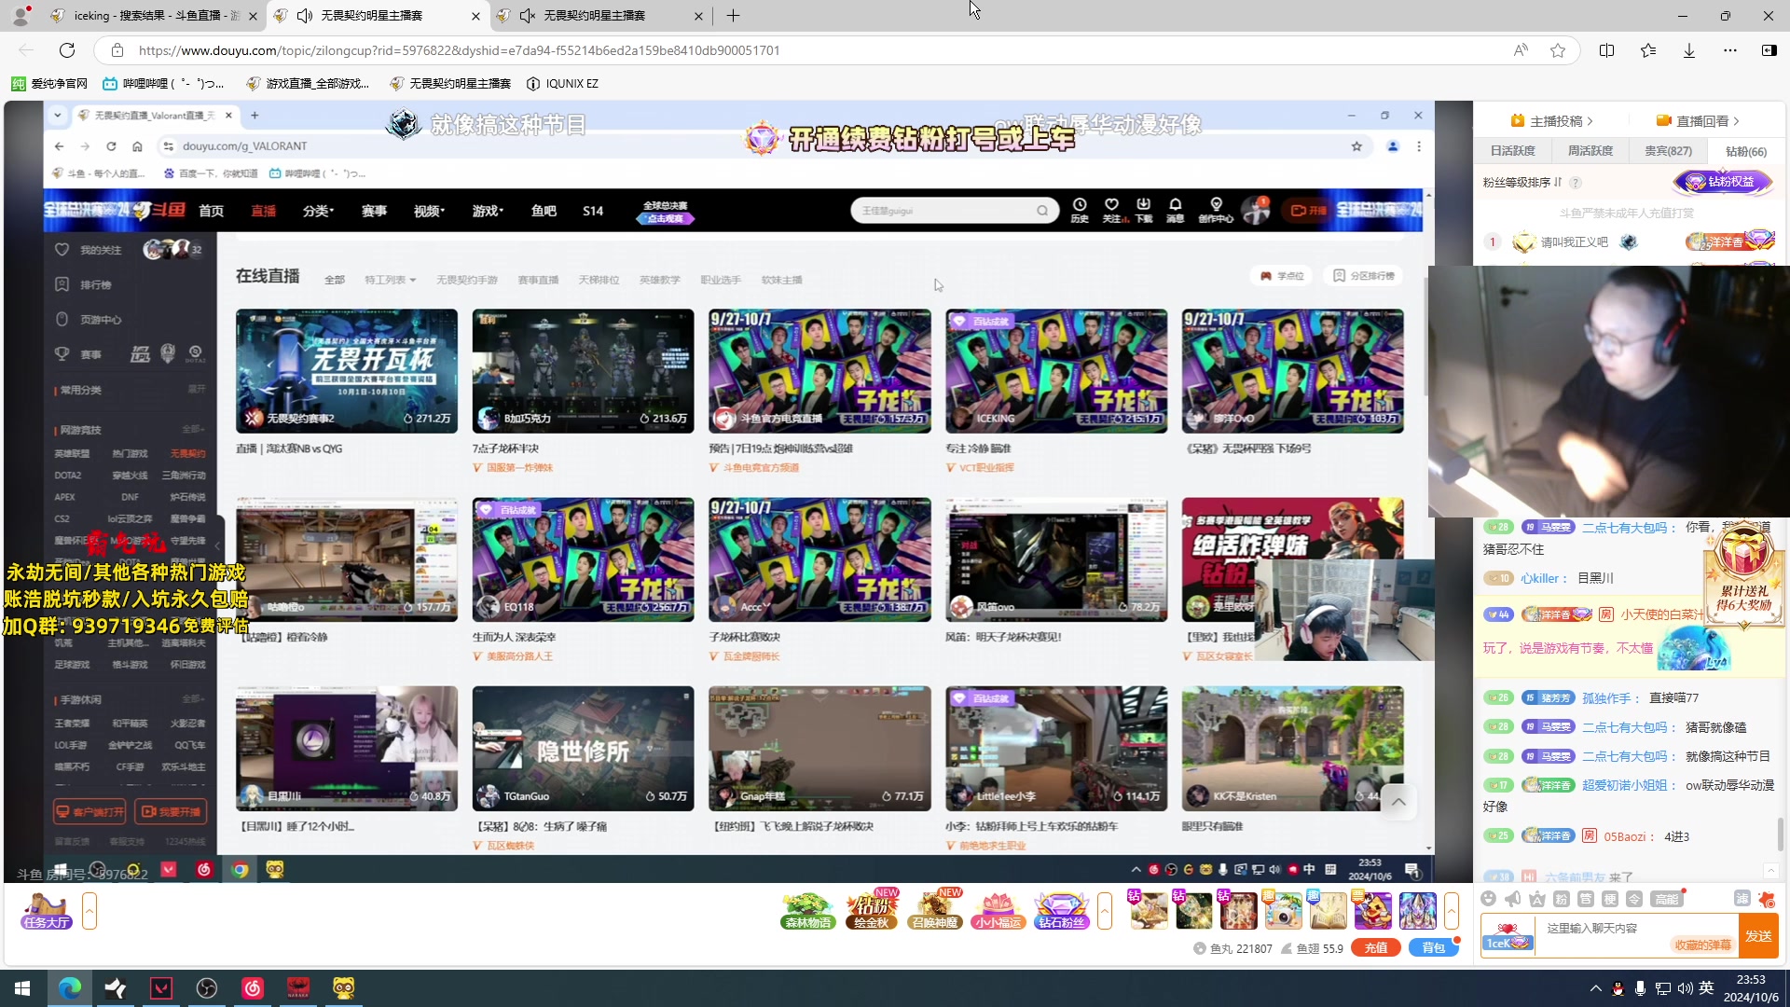
Task: Switch input method 英 indicator
Action: pyautogui.click(x=1706, y=988)
